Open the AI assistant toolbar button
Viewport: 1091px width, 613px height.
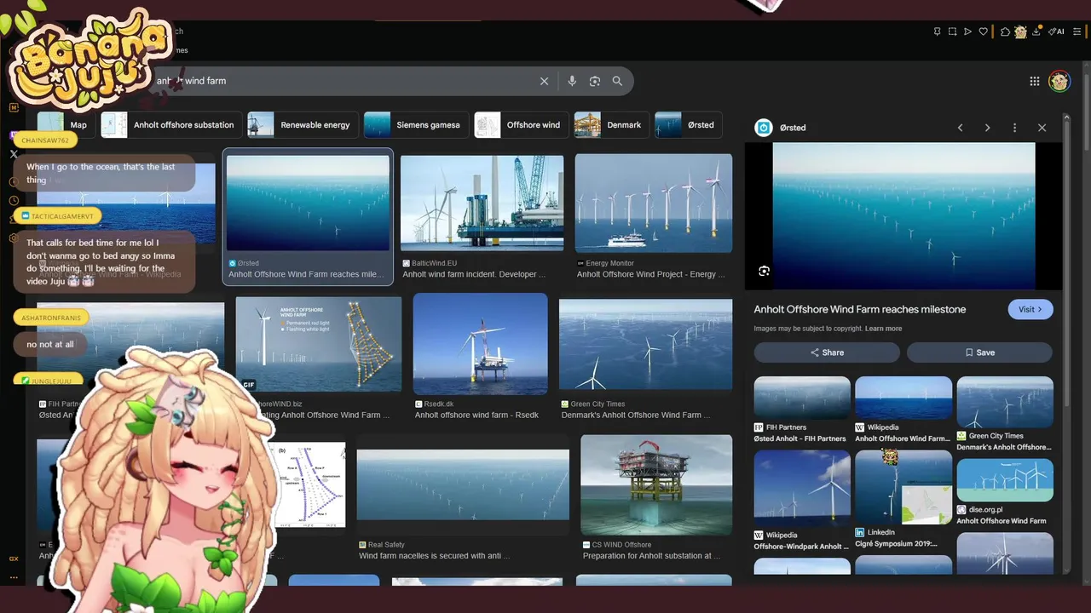(x=1056, y=32)
